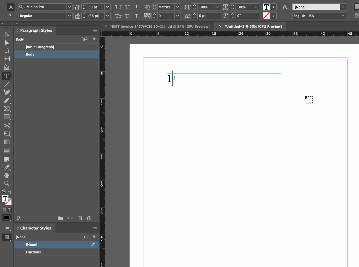This screenshot has width=359, height=267.
Task: Select the Gradient swatch tool
Action: pyautogui.click(x=7, y=142)
